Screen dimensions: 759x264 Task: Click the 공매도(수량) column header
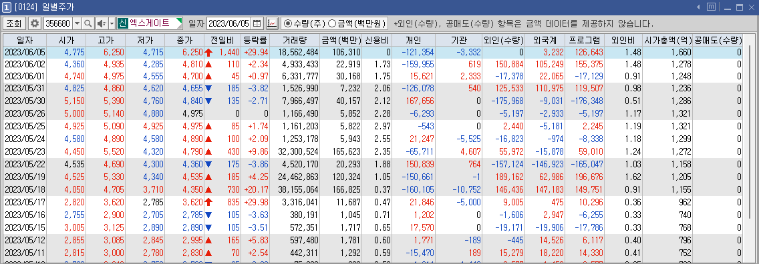pyautogui.click(x=718, y=39)
